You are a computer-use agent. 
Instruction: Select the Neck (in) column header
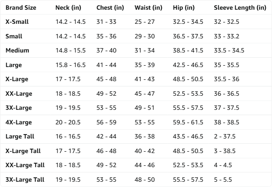click(68, 7)
